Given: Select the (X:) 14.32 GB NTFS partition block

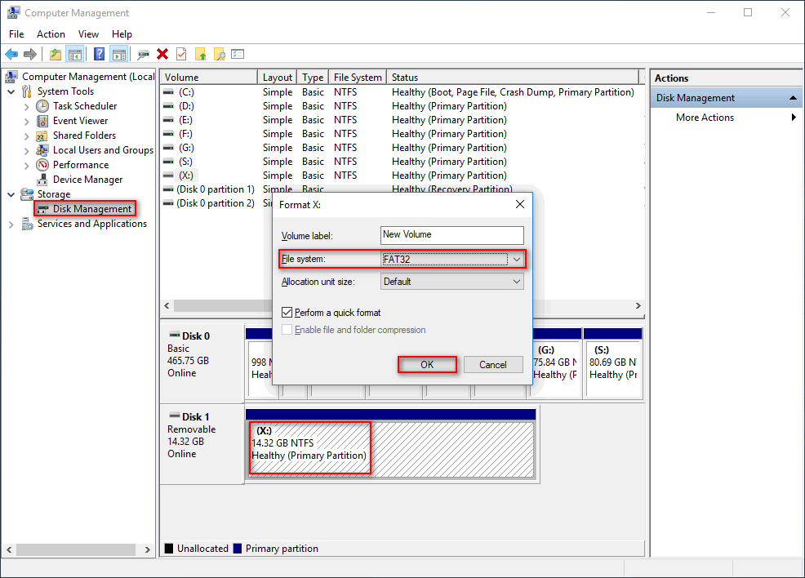Looking at the screenshot, I should pos(391,450).
